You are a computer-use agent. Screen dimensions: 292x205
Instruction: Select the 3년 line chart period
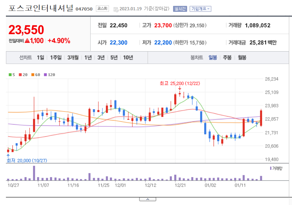(x=101, y=57)
